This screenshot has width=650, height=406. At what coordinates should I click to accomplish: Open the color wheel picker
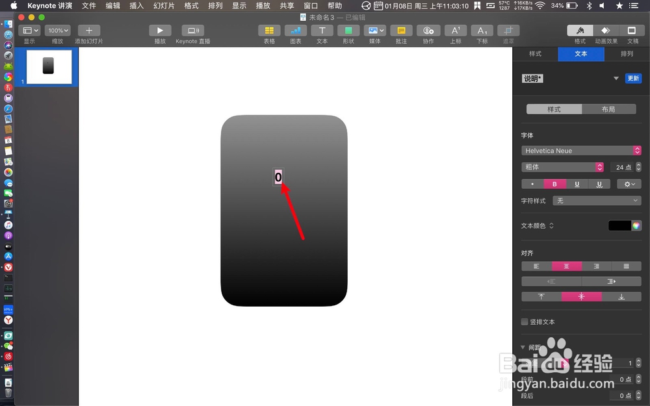tap(636, 226)
